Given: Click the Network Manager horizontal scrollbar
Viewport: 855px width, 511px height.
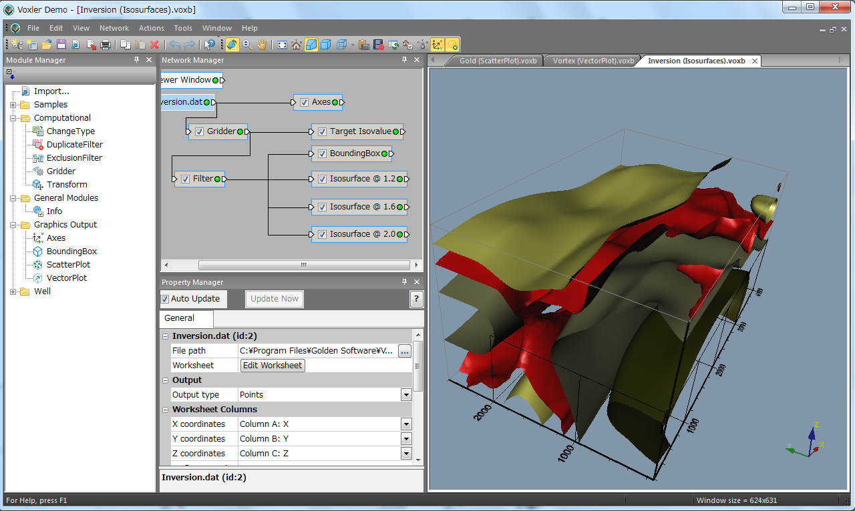Looking at the screenshot, I should [303, 265].
